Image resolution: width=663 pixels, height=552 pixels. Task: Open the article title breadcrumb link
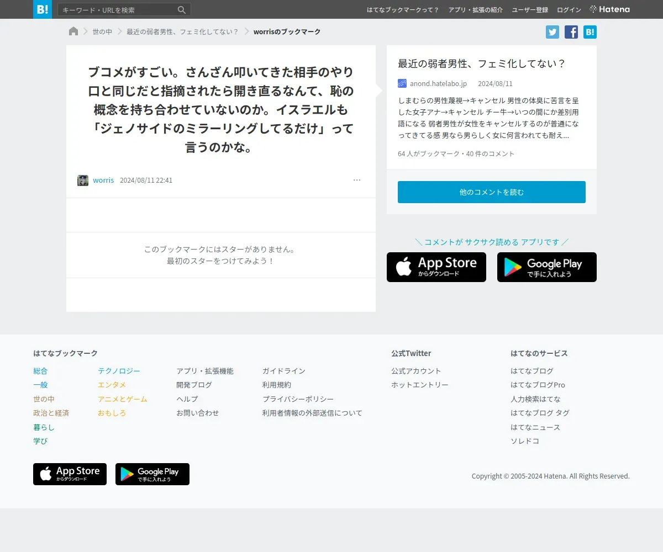point(182,31)
